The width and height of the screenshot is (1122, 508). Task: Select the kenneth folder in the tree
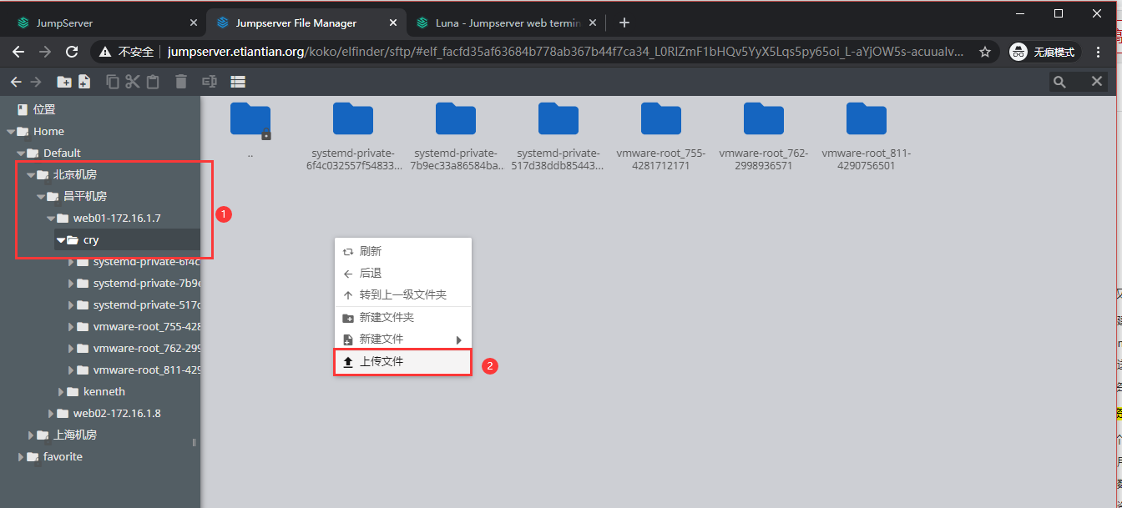click(x=104, y=391)
